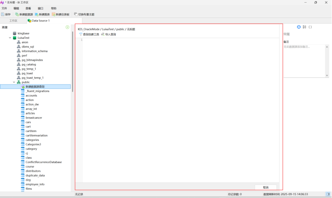The image size is (332, 198).
Task: Click the 保存 save icon in toolbar
Action: (3, 14)
